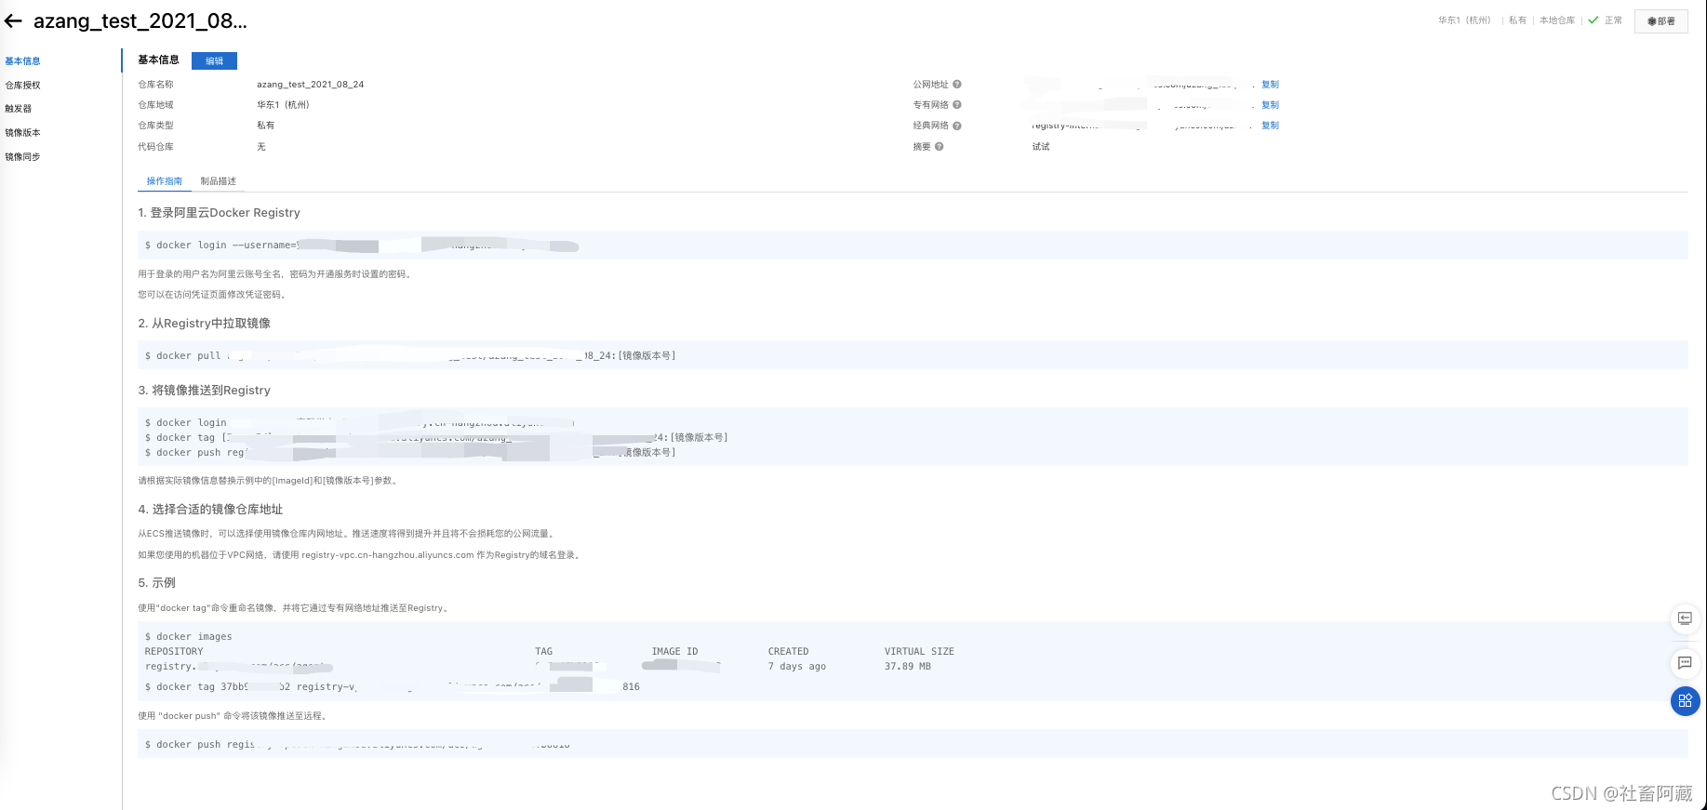Image resolution: width=1707 pixels, height=810 pixels.
Task: Open help icon next to 公网地址
Action: click(x=957, y=85)
